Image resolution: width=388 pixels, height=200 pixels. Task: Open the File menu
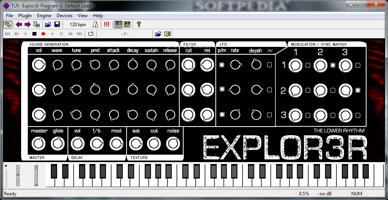pyautogui.click(x=9, y=16)
